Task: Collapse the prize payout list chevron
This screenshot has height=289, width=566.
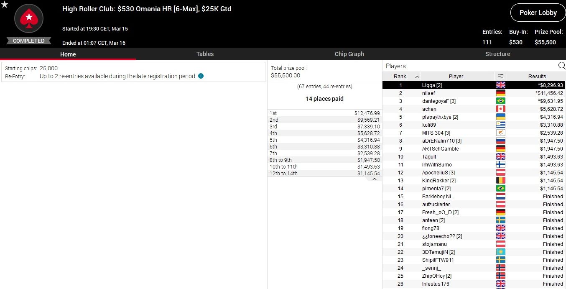Action: click(374, 179)
